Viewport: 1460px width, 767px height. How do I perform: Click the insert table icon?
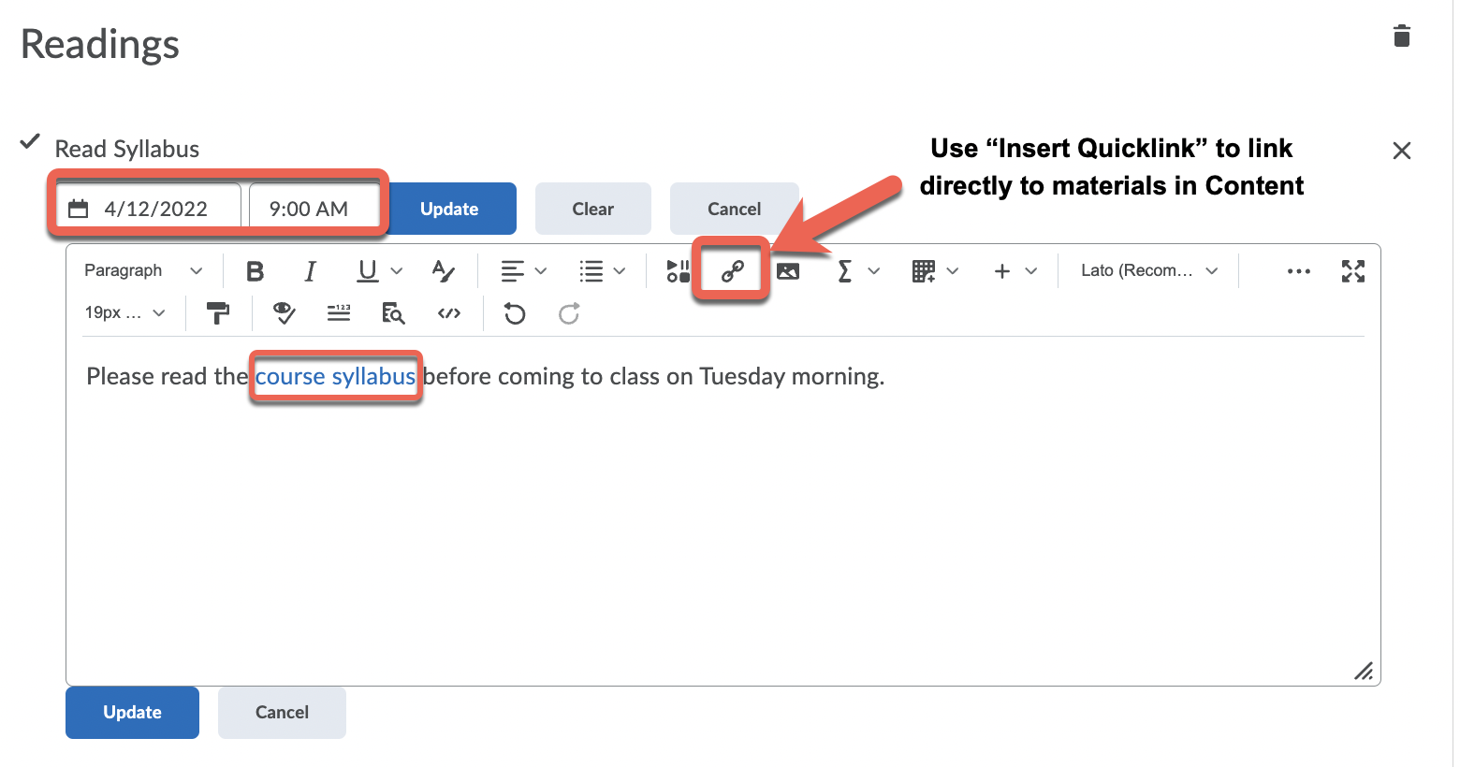tap(924, 271)
